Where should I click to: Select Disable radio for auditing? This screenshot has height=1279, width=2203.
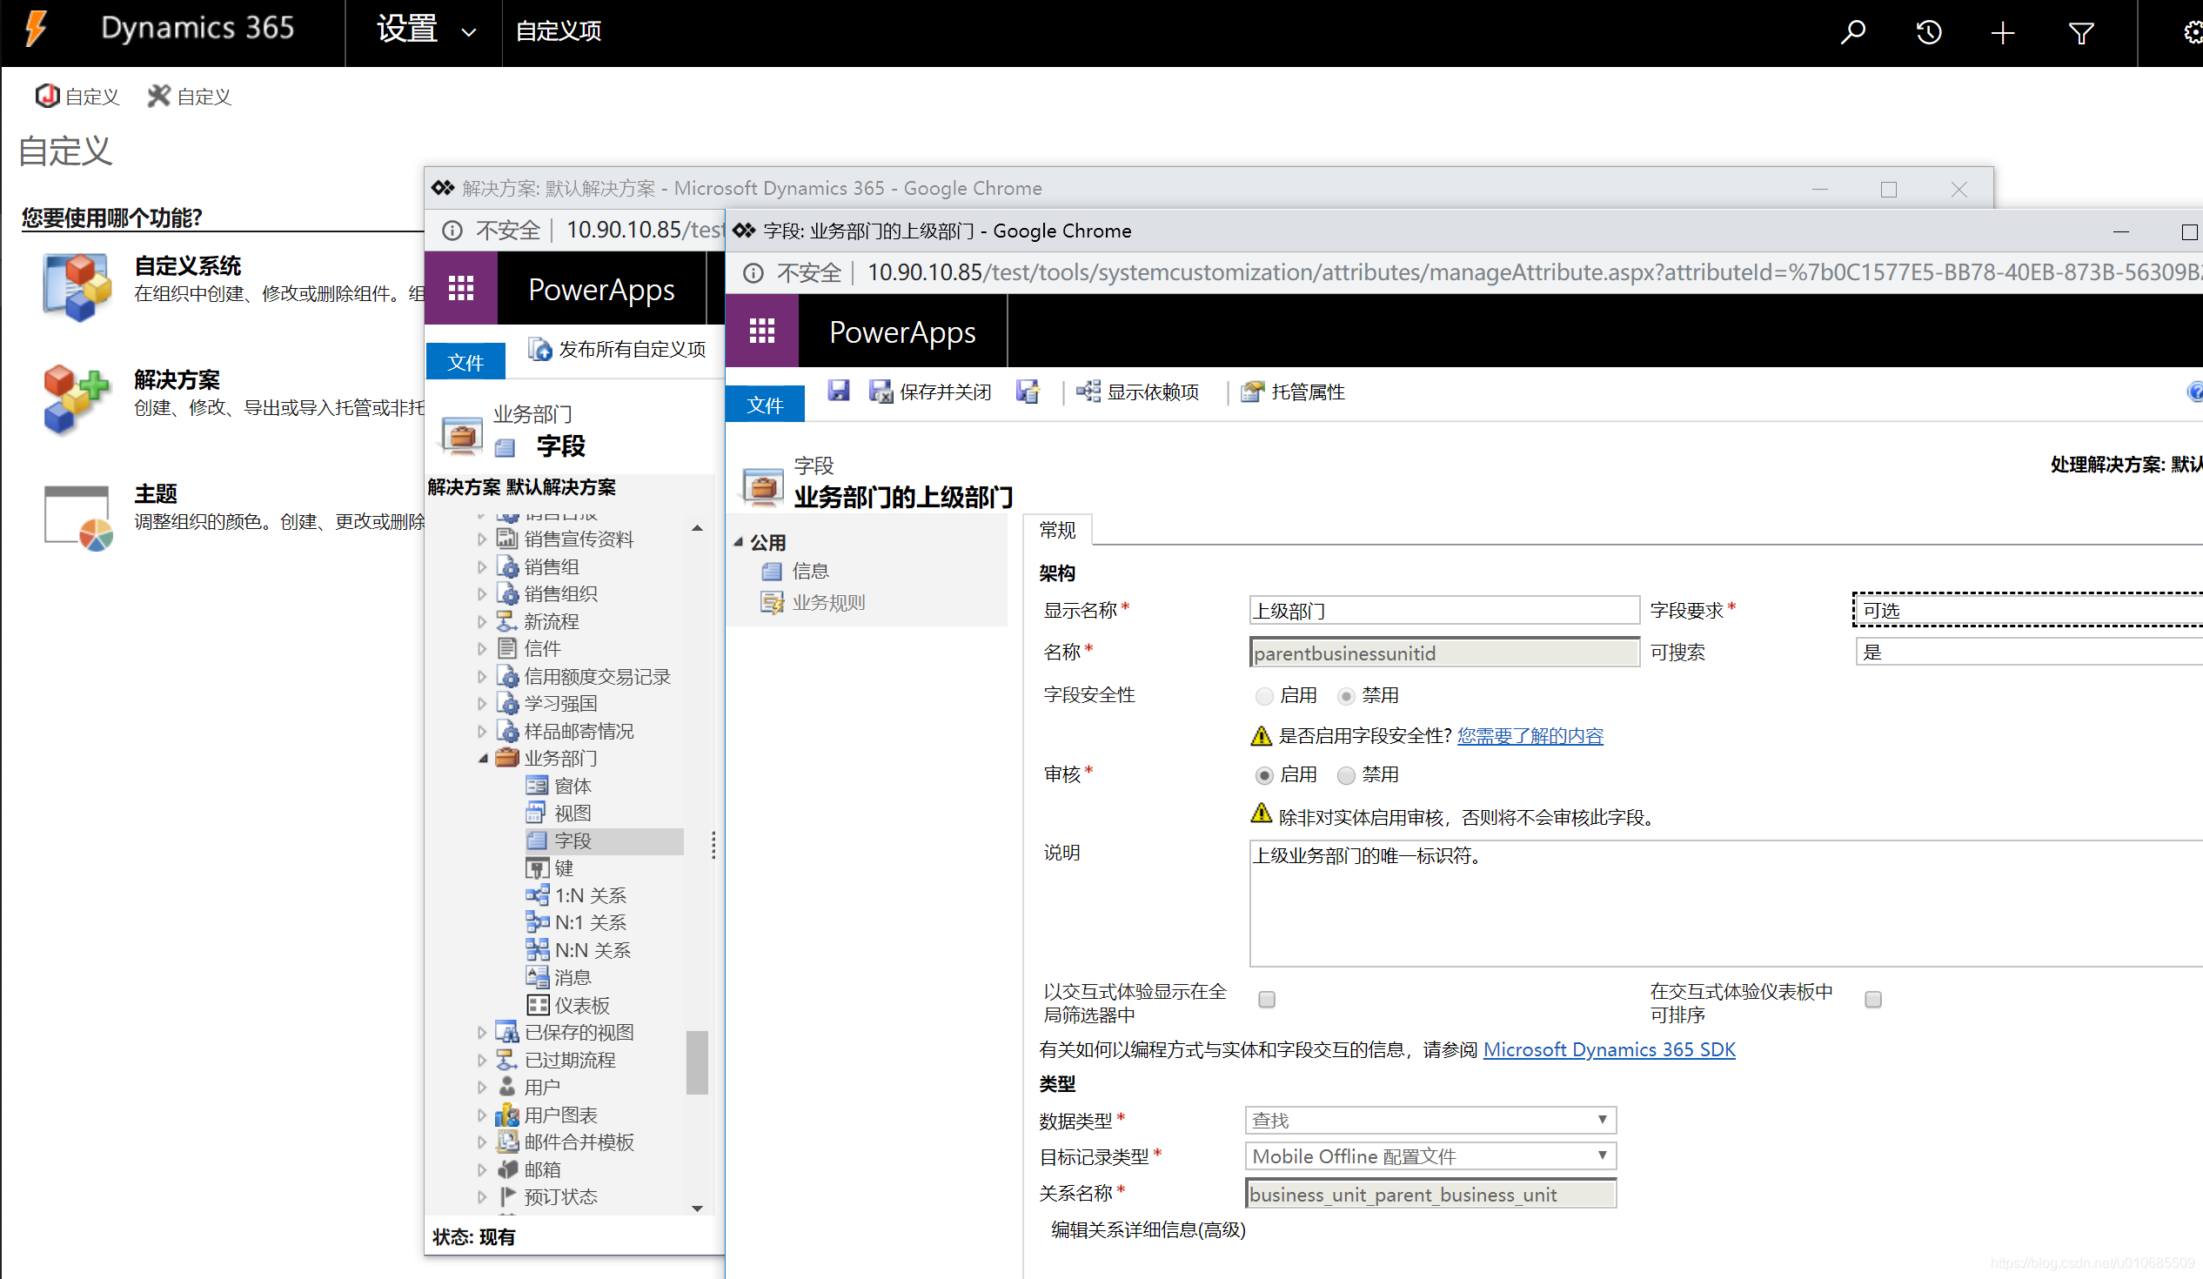click(x=1346, y=775)
